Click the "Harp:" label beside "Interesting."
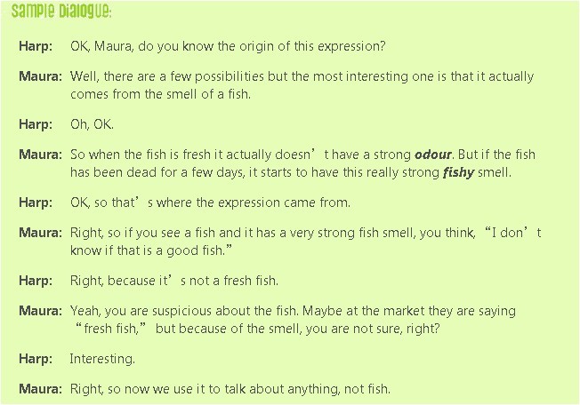This screenshot has height=405, width=580. tap(36, 359)
